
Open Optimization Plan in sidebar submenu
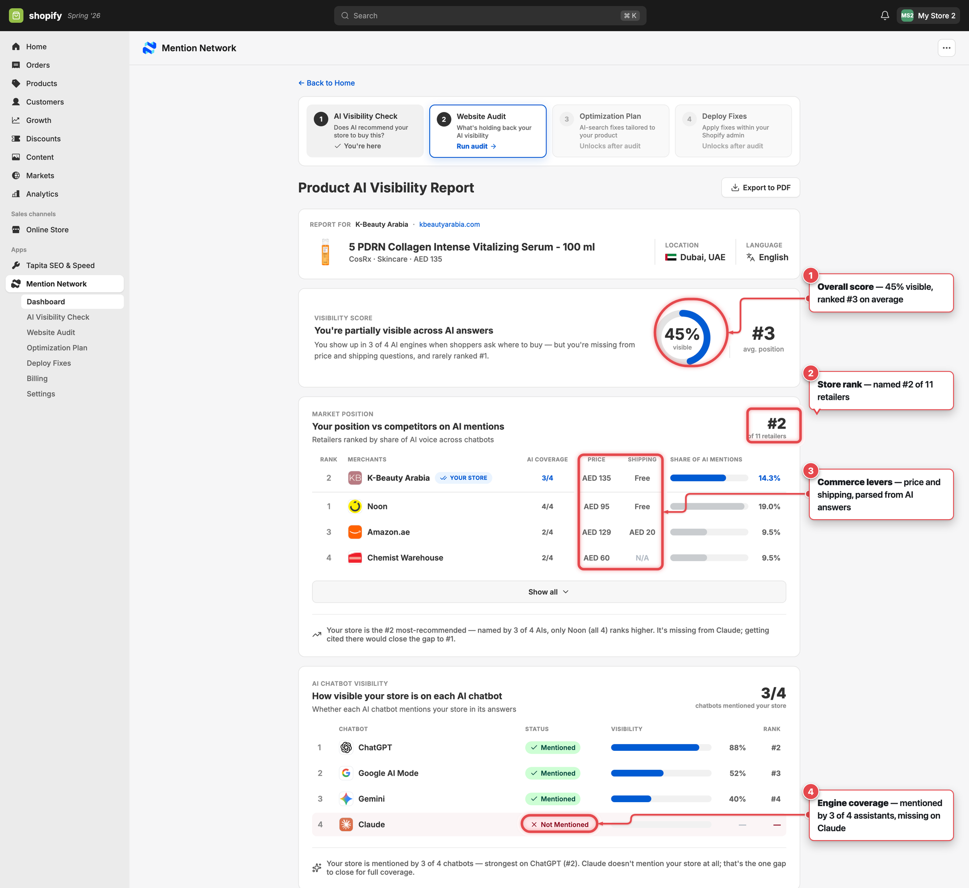click(x=57, y=348)
